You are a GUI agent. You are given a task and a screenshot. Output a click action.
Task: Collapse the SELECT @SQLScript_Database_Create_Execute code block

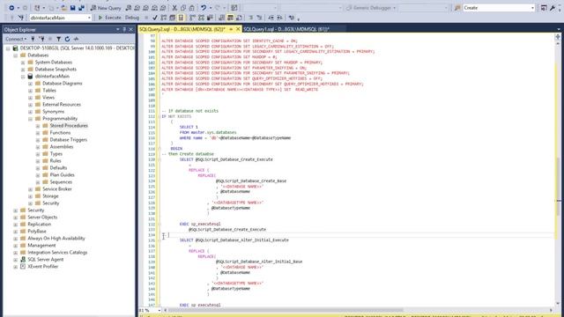coord(160,159)
